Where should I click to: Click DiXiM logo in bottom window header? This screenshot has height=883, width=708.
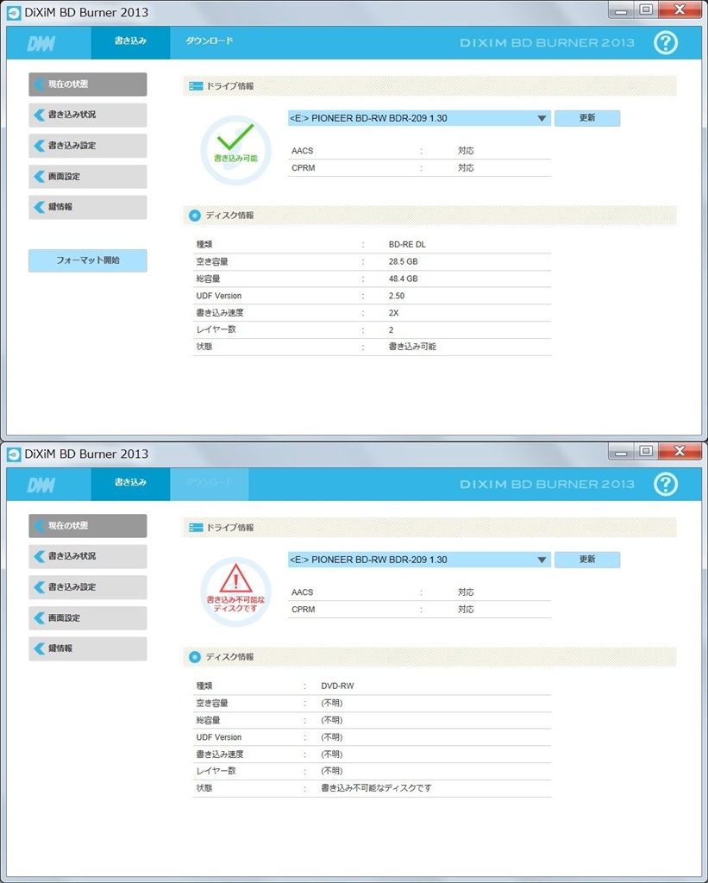pyautogui.click(x=41, y=485)
